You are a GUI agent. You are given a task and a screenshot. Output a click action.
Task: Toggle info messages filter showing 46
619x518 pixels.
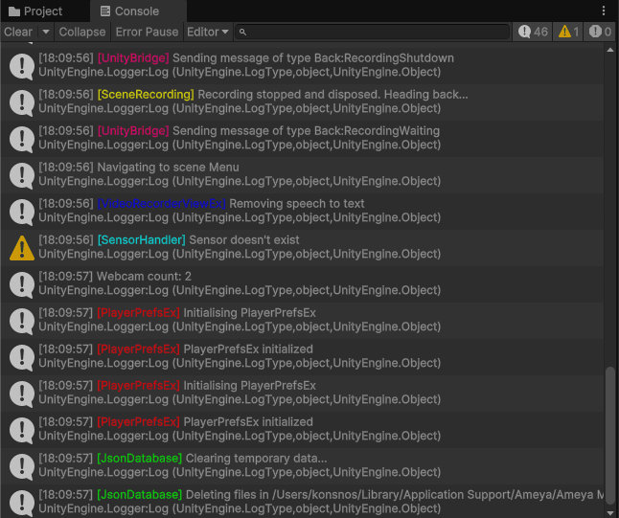533,32
